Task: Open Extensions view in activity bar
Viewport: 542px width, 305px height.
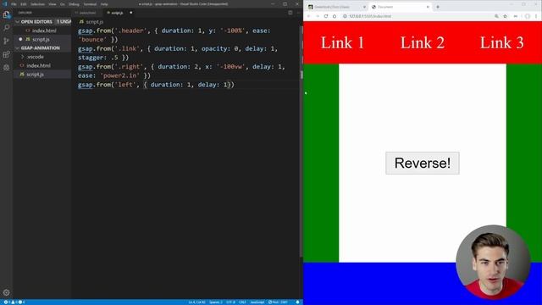Action: (6, 54)
